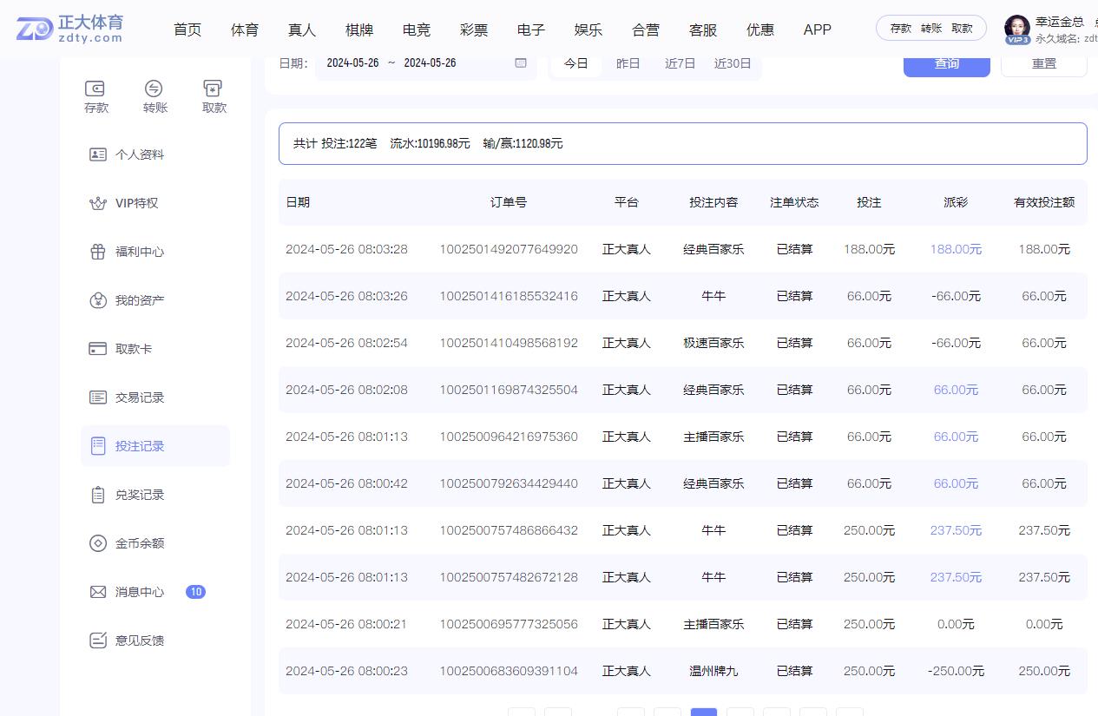Click the 正大体育 logo
The width and height of the screenshot is (1098, 716).
click(71, 29)
